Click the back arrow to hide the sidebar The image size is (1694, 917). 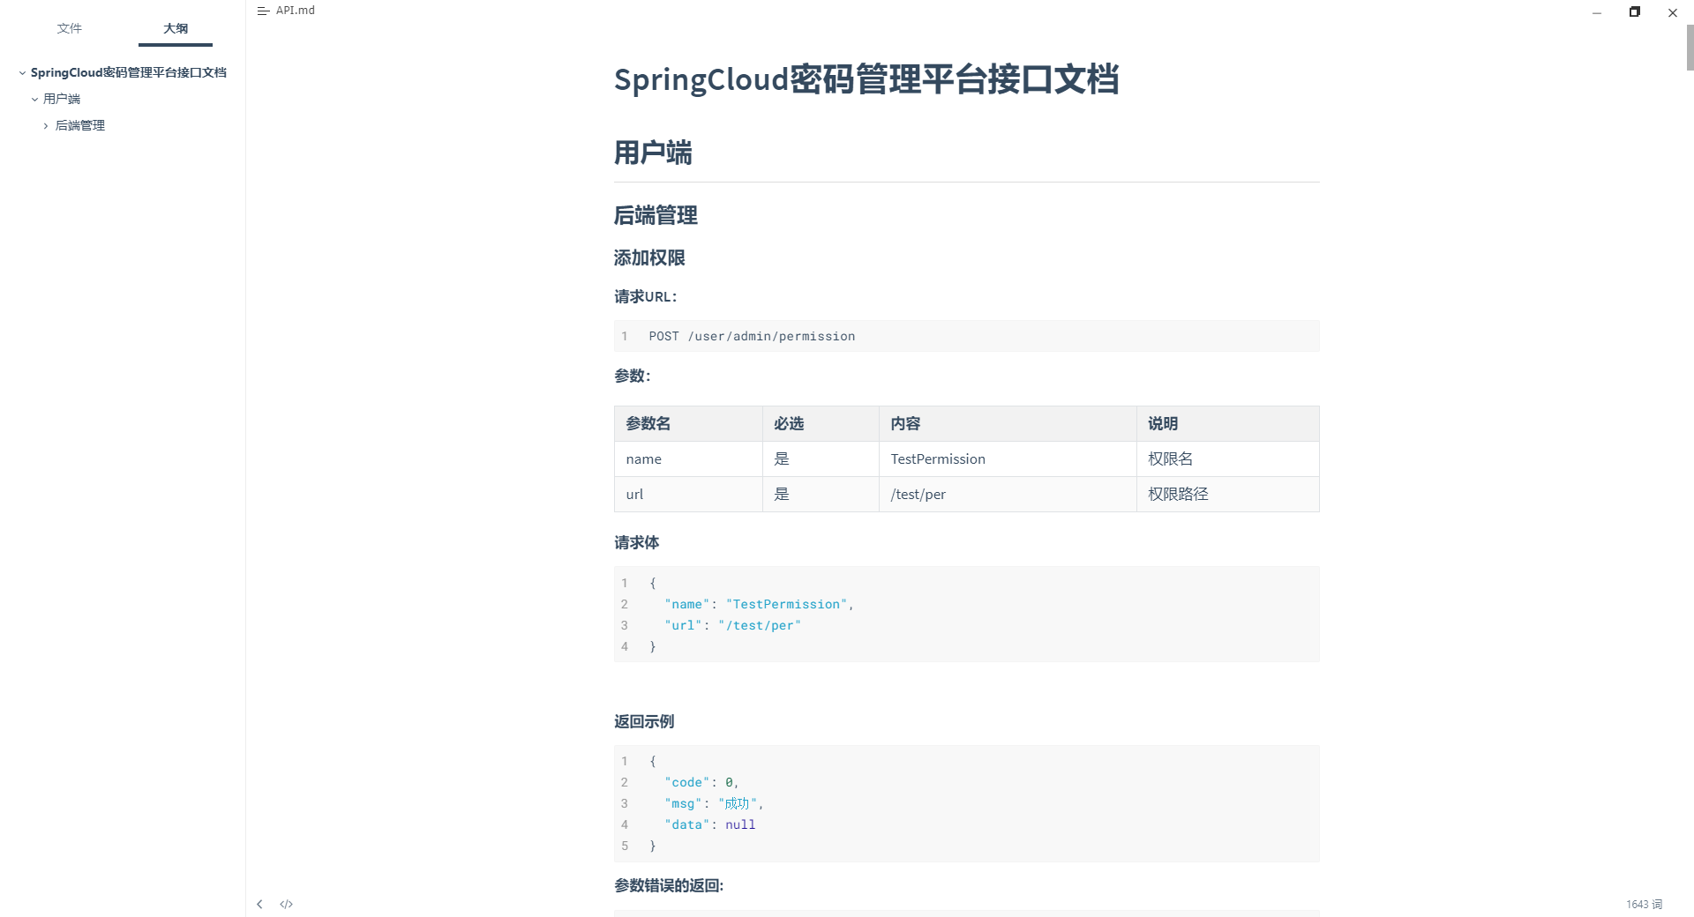pyautogui.click(x=259, y=904)
